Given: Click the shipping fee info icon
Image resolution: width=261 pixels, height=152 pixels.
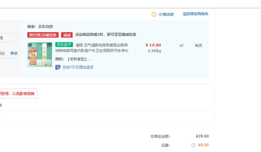Looking at the screenshot, I should pos(193,145).
